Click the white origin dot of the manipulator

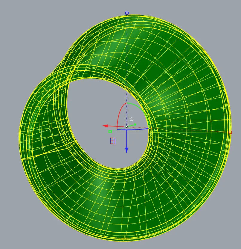pyautogui.click(x=127, y=127)
